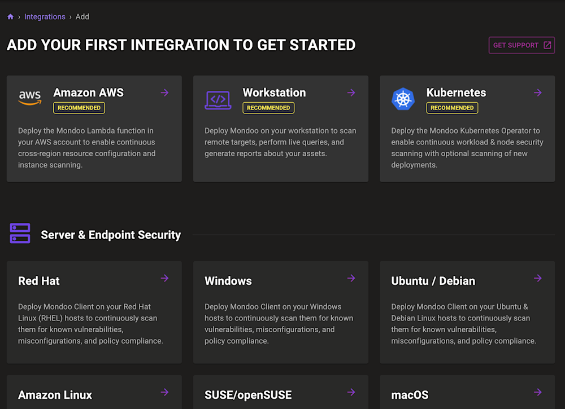Click the external link icon in Get Support

coord(547,45)
